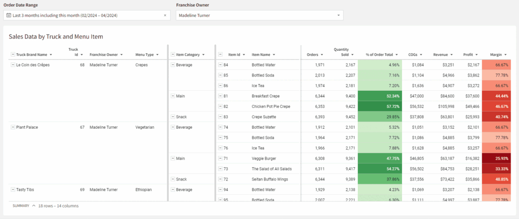
Task: Click the Veggie Burger 25.93% margin cell
Action: click(499, 158)
